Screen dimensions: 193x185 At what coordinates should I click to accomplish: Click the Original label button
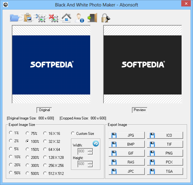point(44,110)
